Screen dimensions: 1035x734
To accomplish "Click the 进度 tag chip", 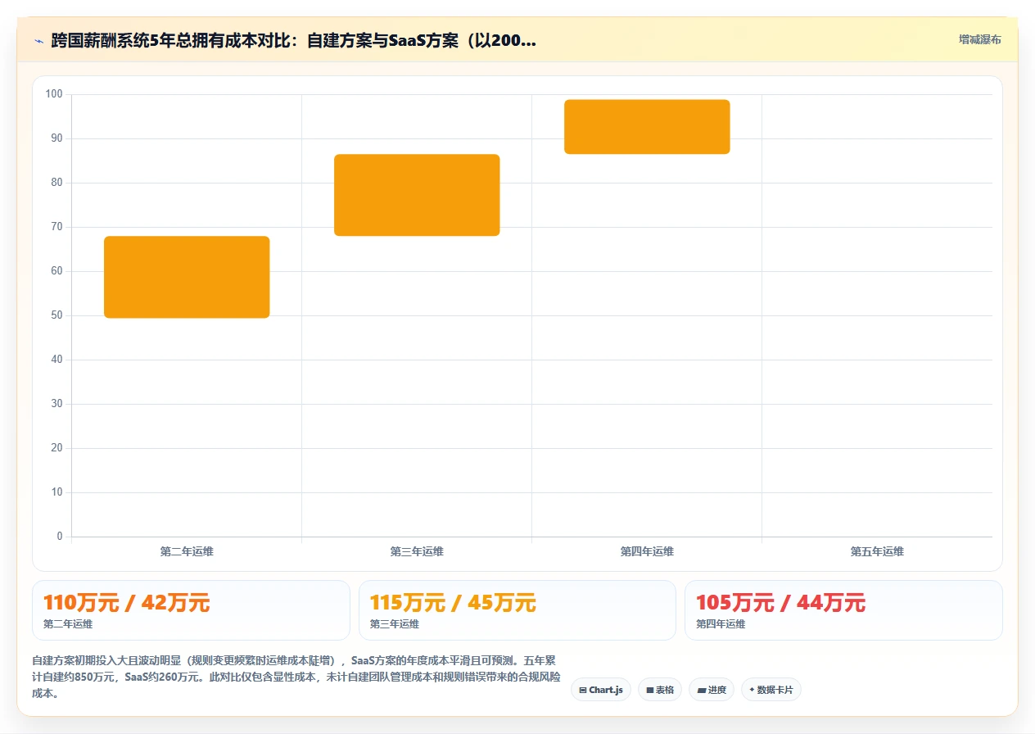I will pyautogui.click(x=712, y=690).
